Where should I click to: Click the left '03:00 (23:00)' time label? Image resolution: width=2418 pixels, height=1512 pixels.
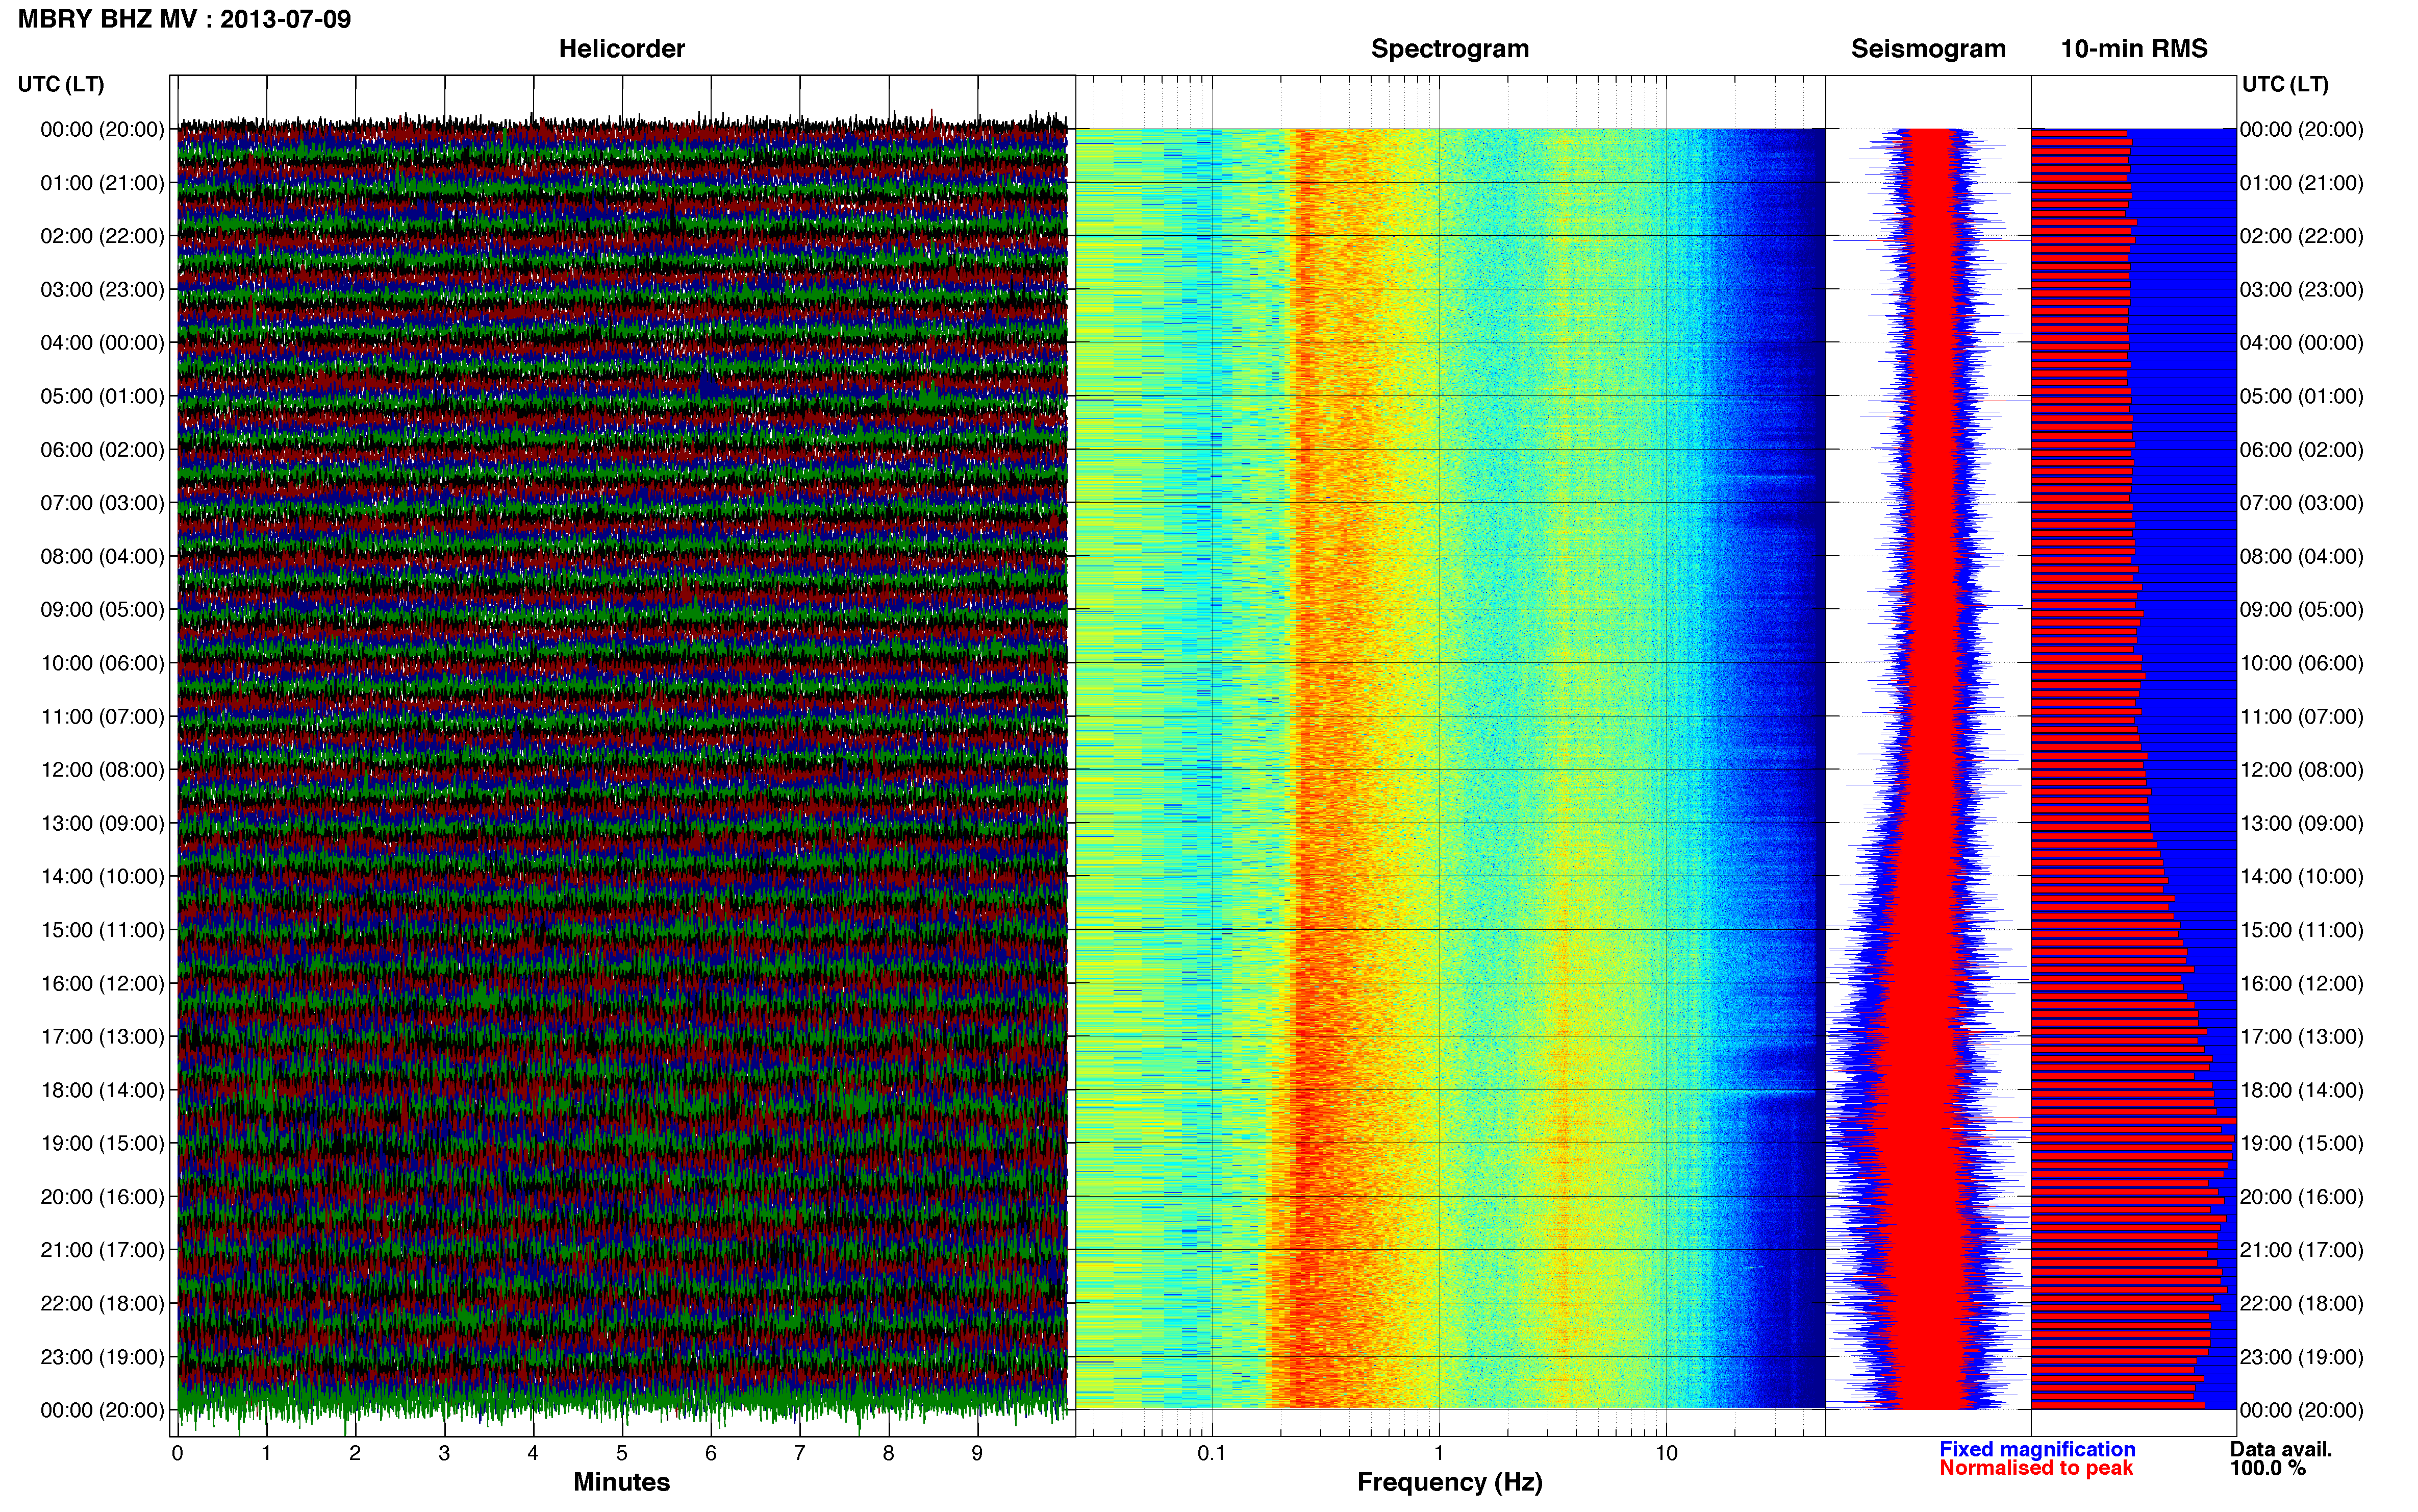[102, 290]
